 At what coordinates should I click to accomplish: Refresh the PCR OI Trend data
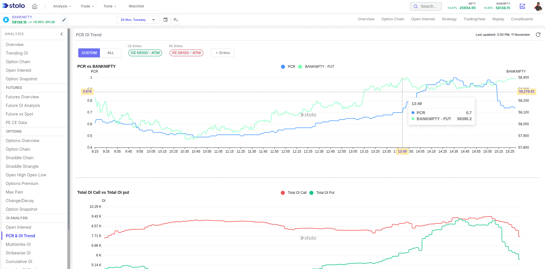538,35
